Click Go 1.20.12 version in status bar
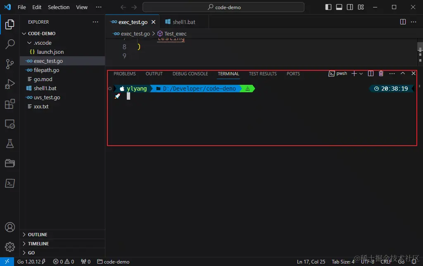 pyautogui.click(x=31, y=262)
